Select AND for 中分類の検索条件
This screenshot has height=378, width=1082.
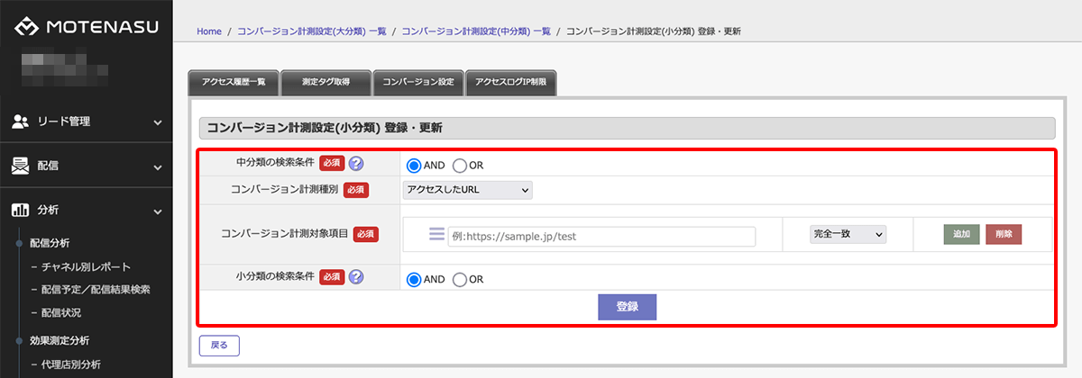[415, 166]
